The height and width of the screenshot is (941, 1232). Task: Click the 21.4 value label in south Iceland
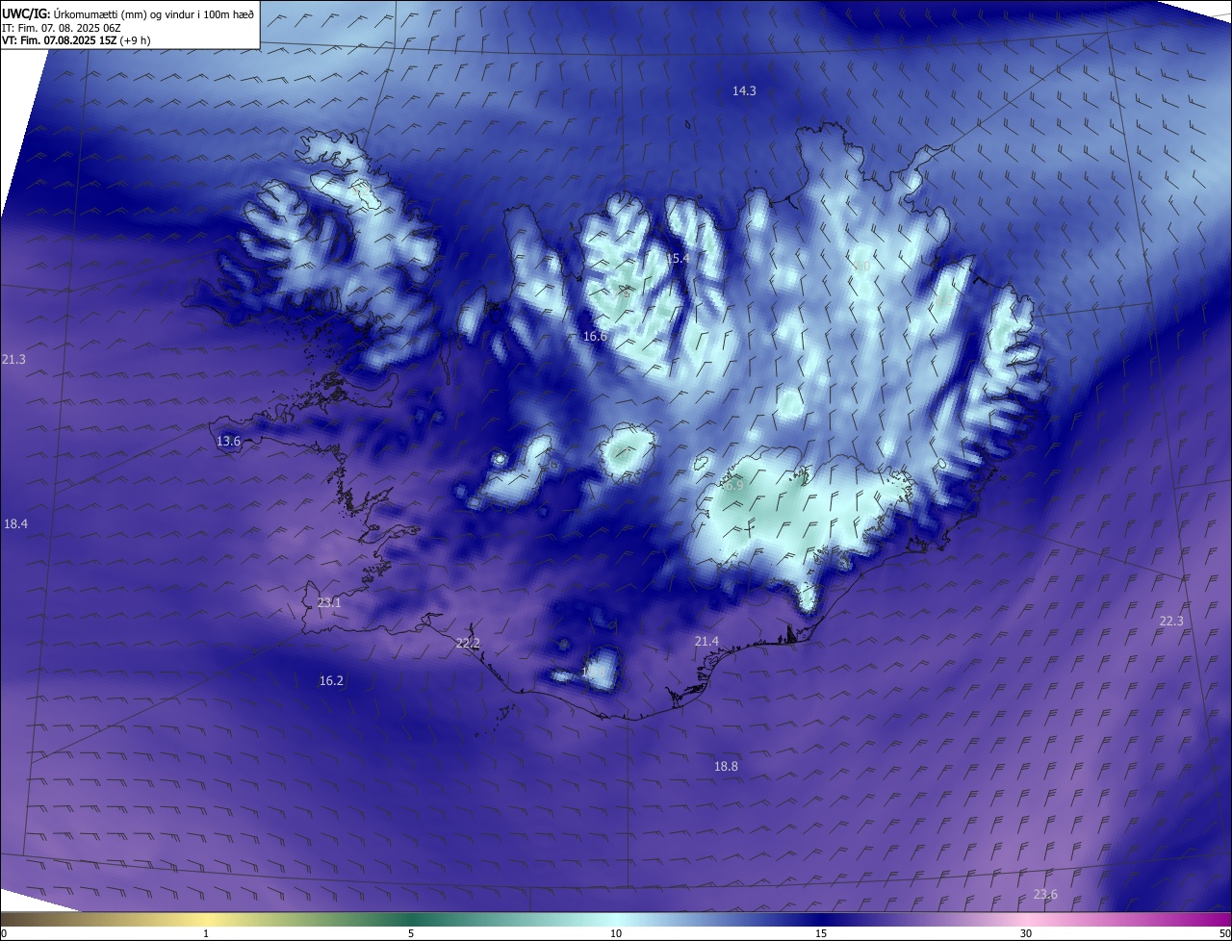click(706, 641)
